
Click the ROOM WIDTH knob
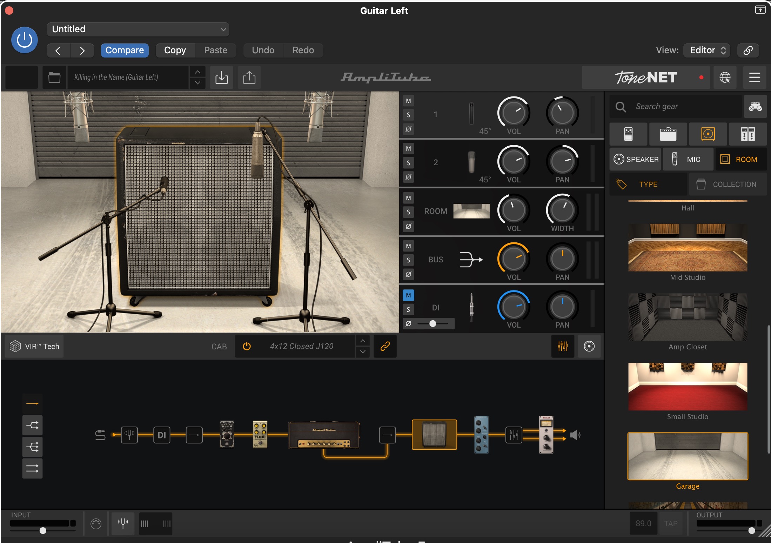[562, 210]
